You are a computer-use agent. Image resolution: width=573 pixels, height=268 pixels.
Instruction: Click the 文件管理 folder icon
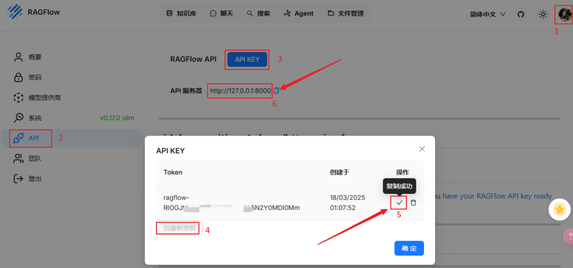tap(331, 13)
